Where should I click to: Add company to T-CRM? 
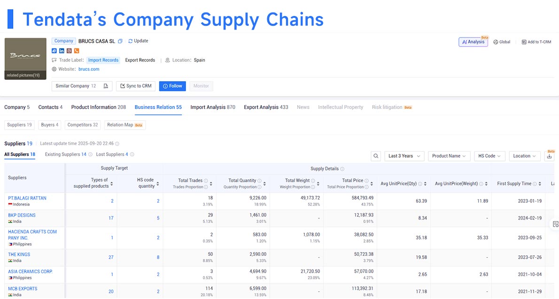pos(536,42)
